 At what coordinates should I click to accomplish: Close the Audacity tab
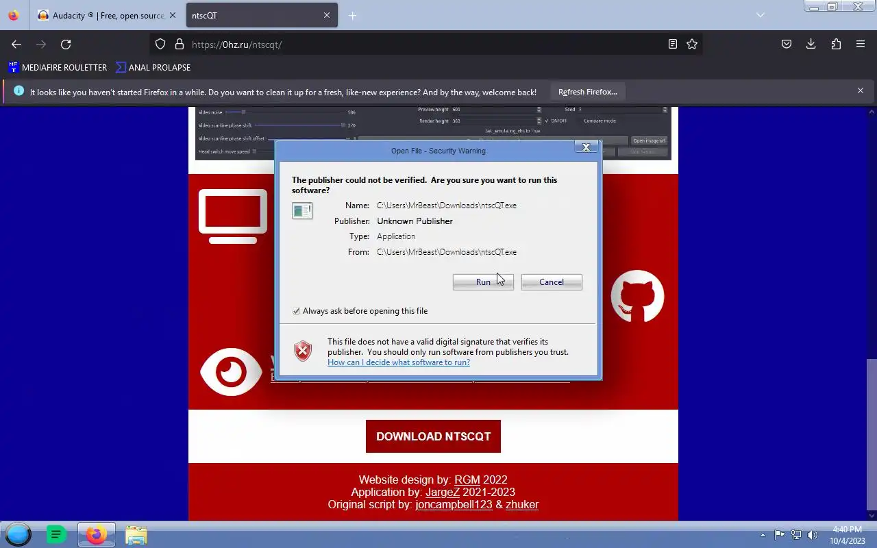click(x=173, y=15)
